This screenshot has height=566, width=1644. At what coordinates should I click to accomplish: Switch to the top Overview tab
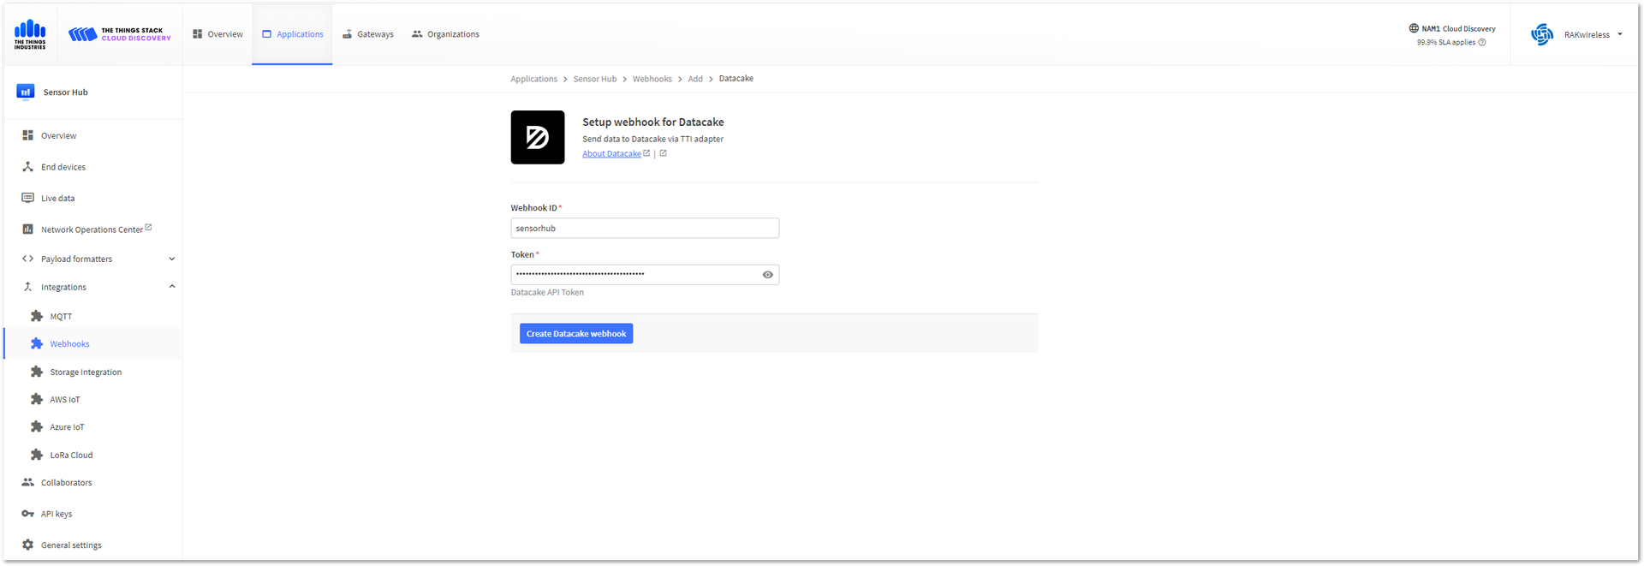pos(217,34)
